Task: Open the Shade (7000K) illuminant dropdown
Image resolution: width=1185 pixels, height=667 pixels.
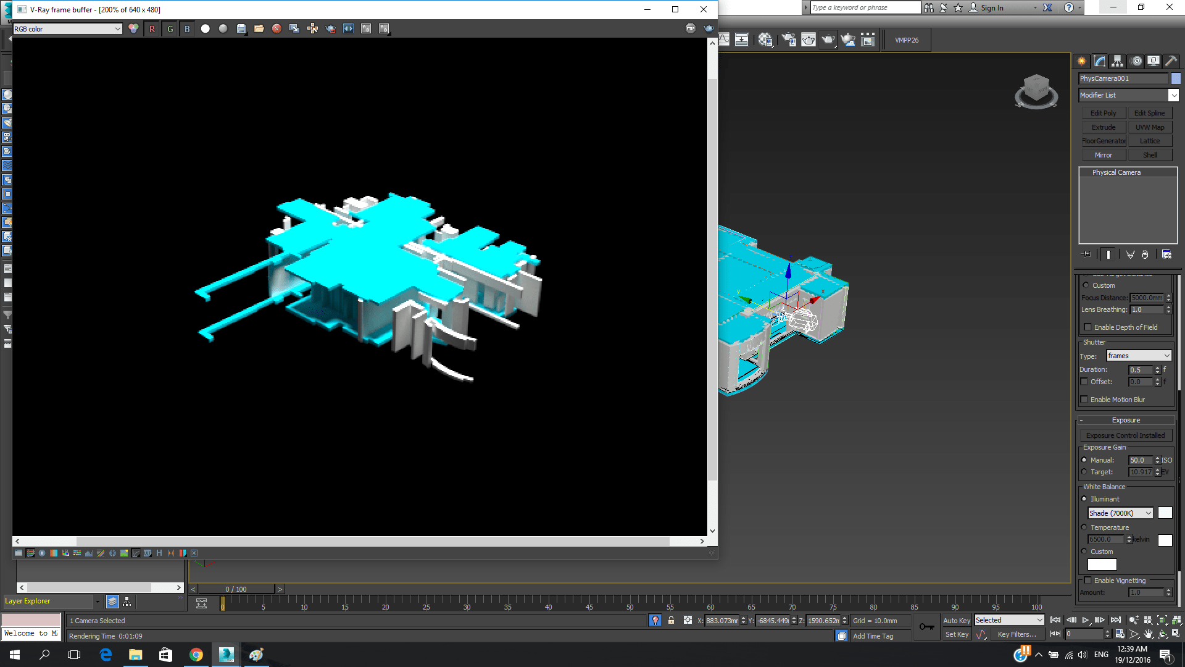Action: 1120,513
